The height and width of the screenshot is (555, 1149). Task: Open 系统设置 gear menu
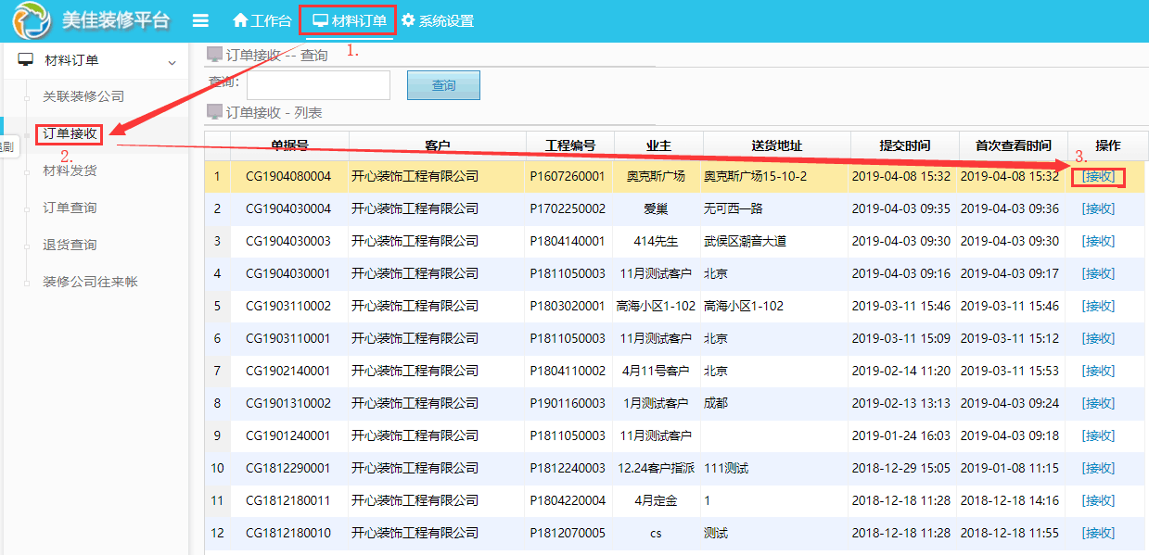pyautogui.click(x=437, y=20)
